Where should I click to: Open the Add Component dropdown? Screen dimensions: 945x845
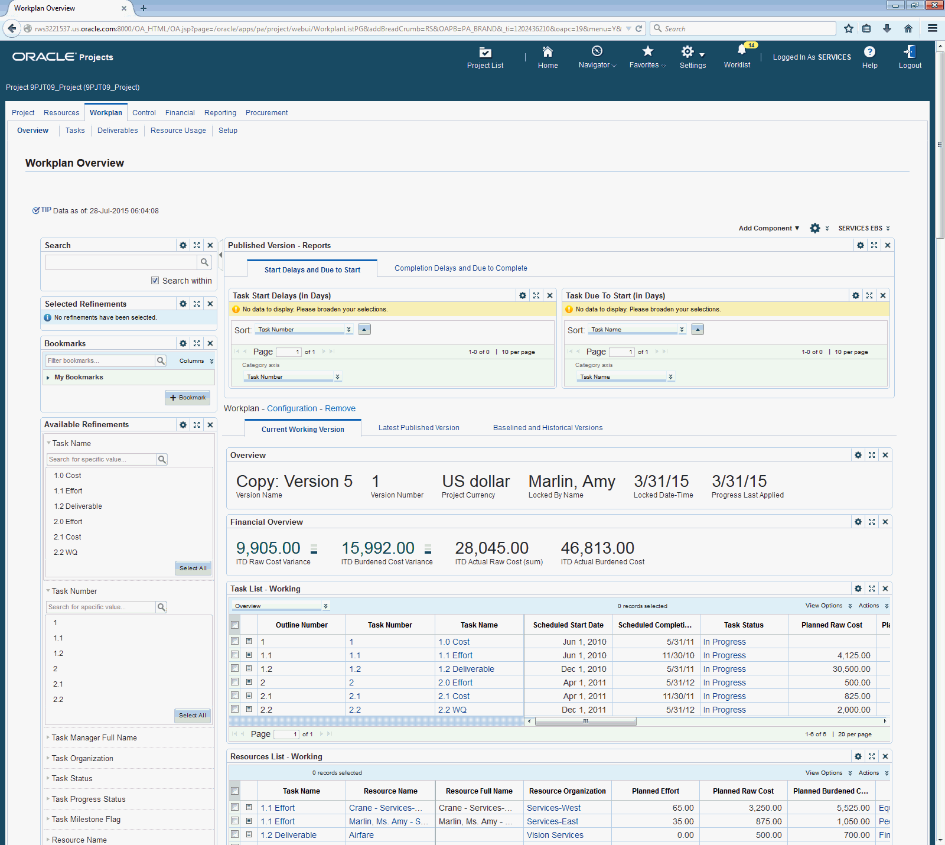(x=769, y=228)
